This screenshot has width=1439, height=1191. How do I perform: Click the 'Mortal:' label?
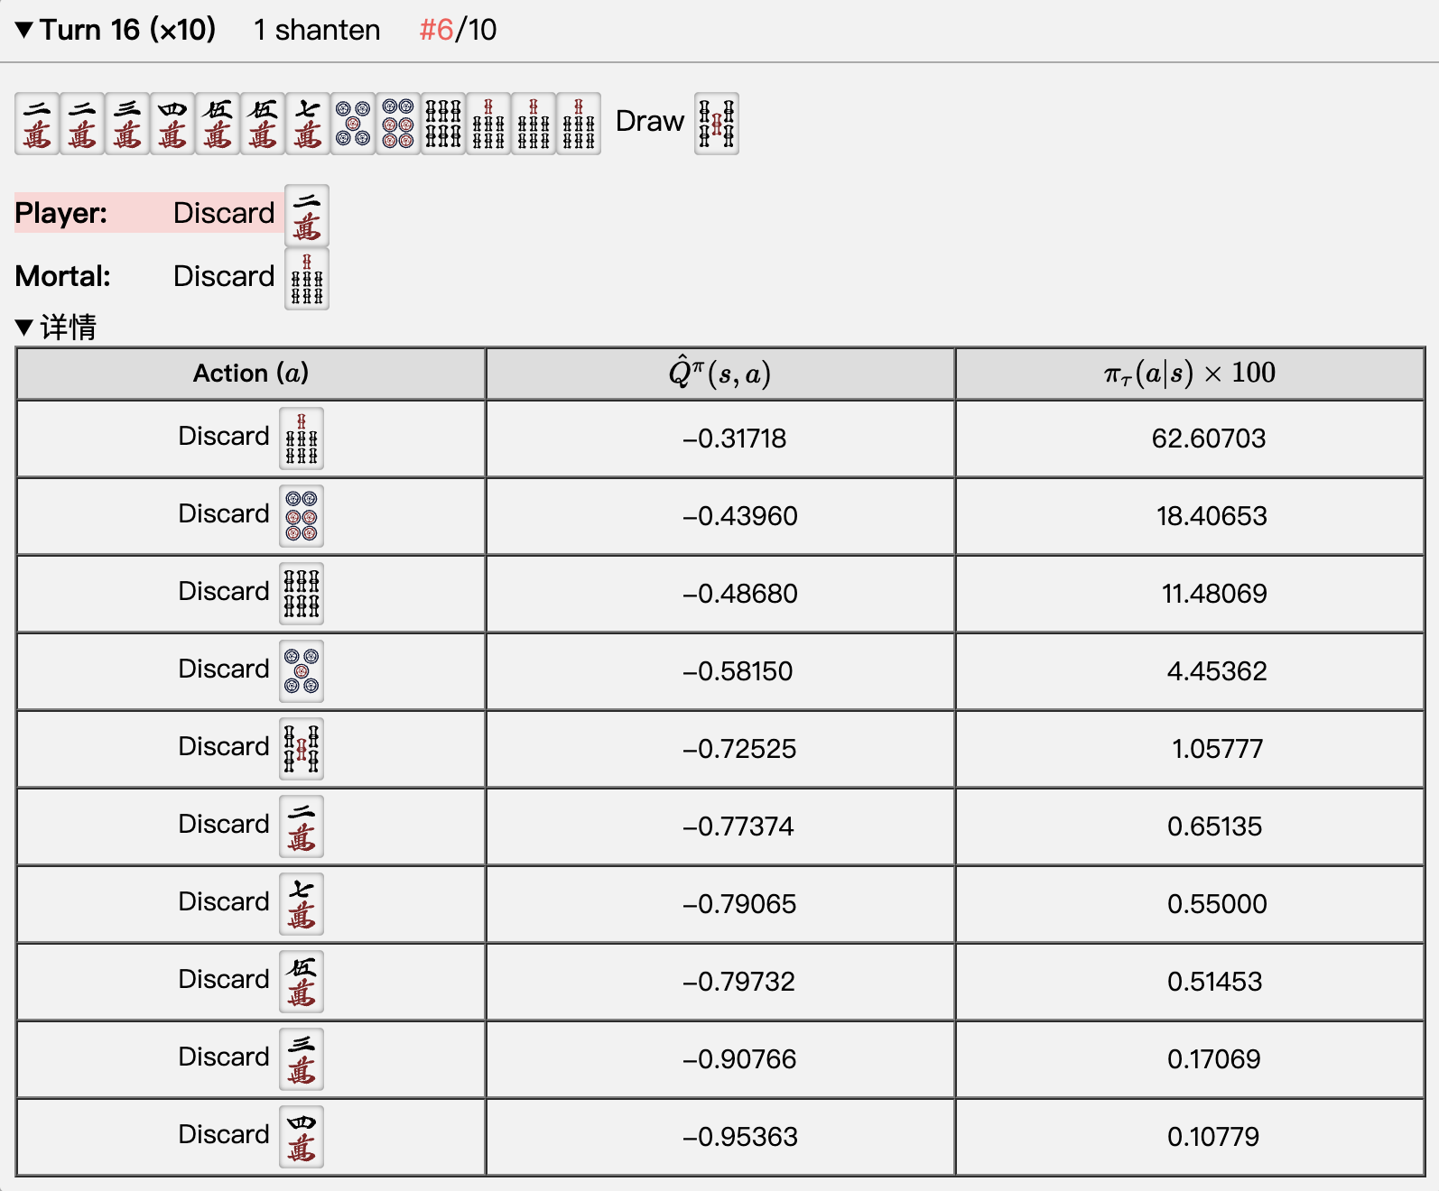coord(63,276)
